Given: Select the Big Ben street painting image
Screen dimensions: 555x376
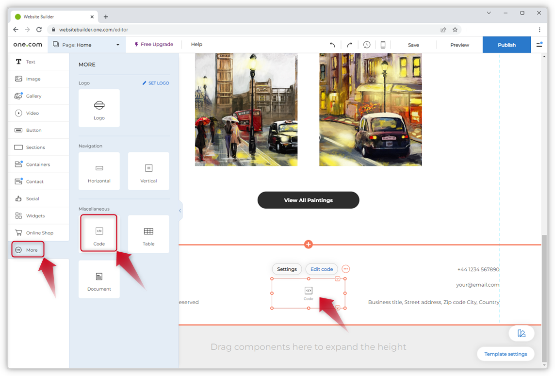Looking at the screenshot, I should tap(246, 109).
